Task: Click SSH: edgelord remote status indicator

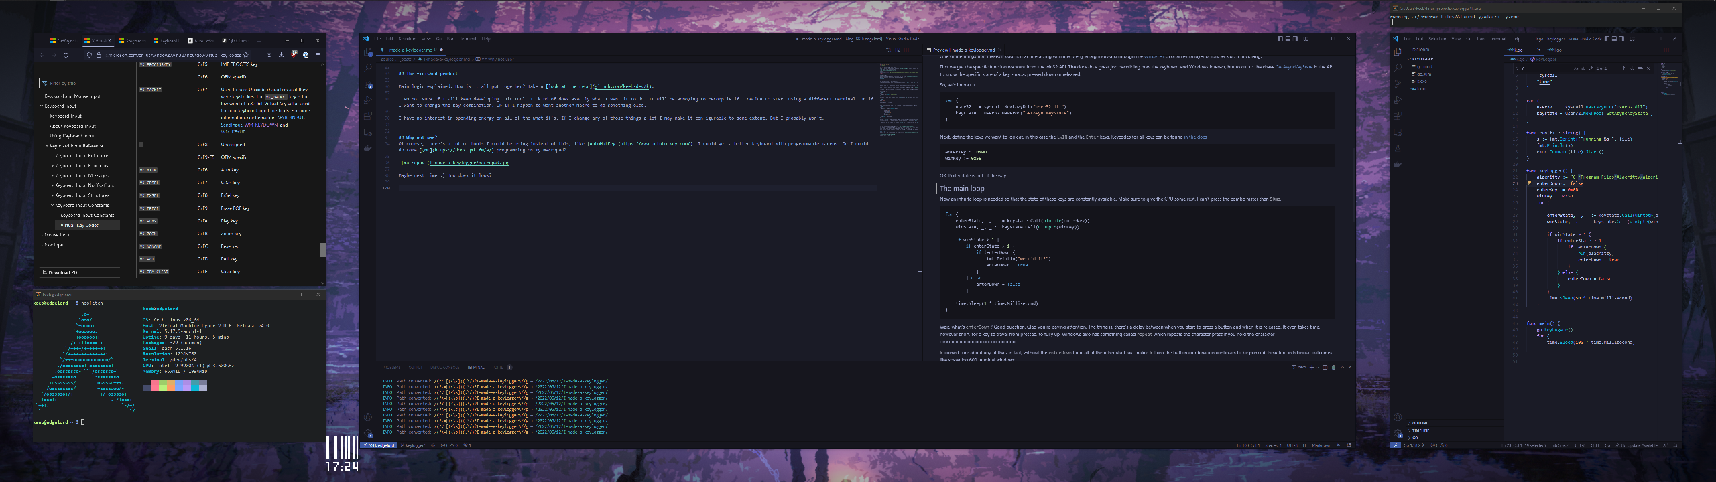Action: (379, 445)
